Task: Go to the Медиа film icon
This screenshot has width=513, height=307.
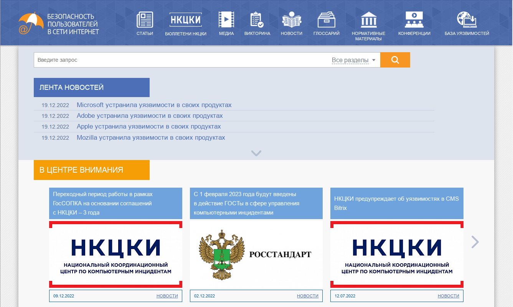Action: click(x=226, y=20)
